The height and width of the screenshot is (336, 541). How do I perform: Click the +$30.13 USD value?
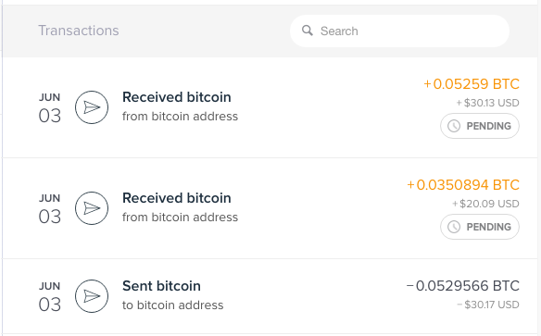coord(488,103)
